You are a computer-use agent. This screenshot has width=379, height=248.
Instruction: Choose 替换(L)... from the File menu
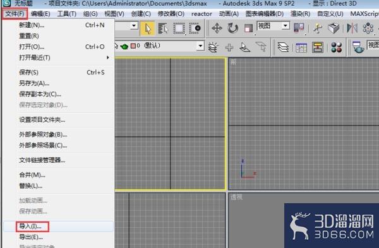pyautogui.click(x=58, y=186)
